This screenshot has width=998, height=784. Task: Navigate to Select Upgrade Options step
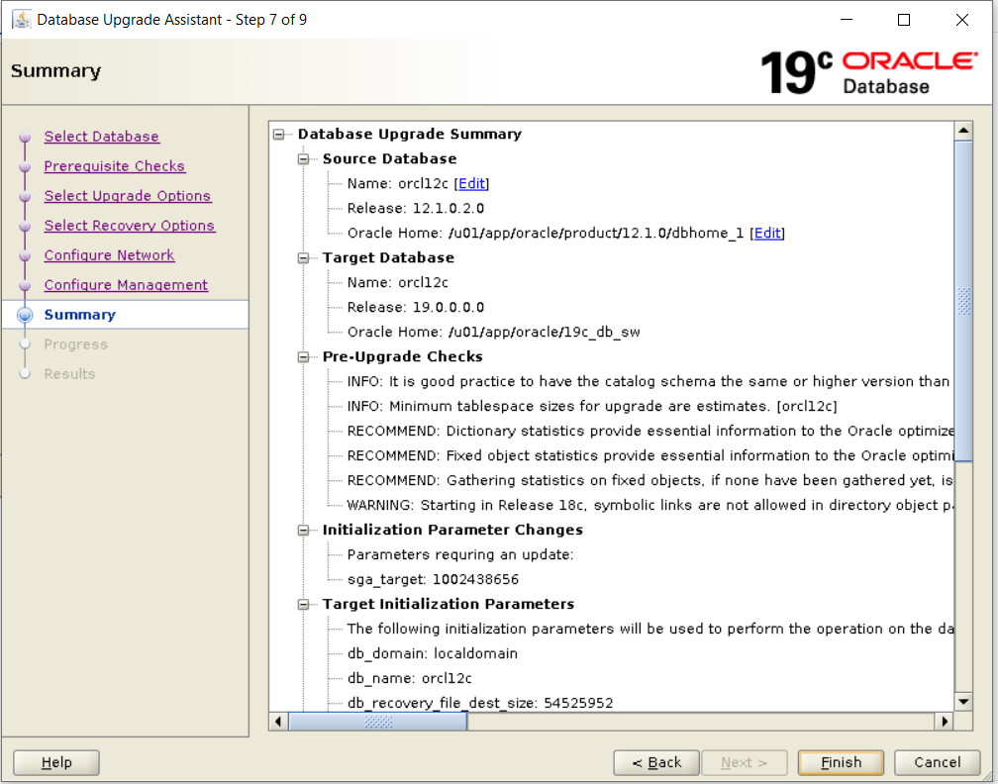[x=127, y=196]
